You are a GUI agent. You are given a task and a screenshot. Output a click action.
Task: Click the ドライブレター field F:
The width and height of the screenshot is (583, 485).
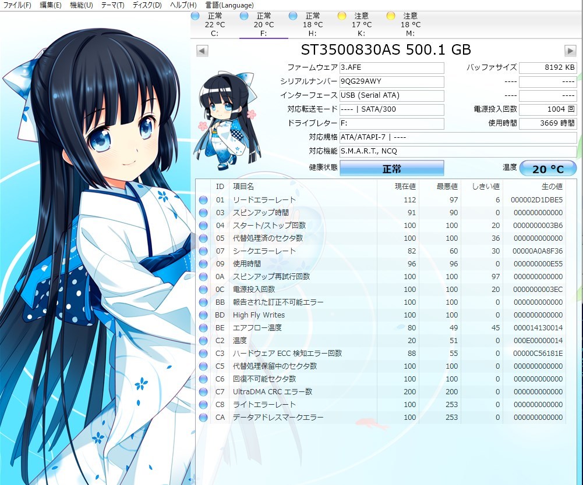(x=392, y=123)
